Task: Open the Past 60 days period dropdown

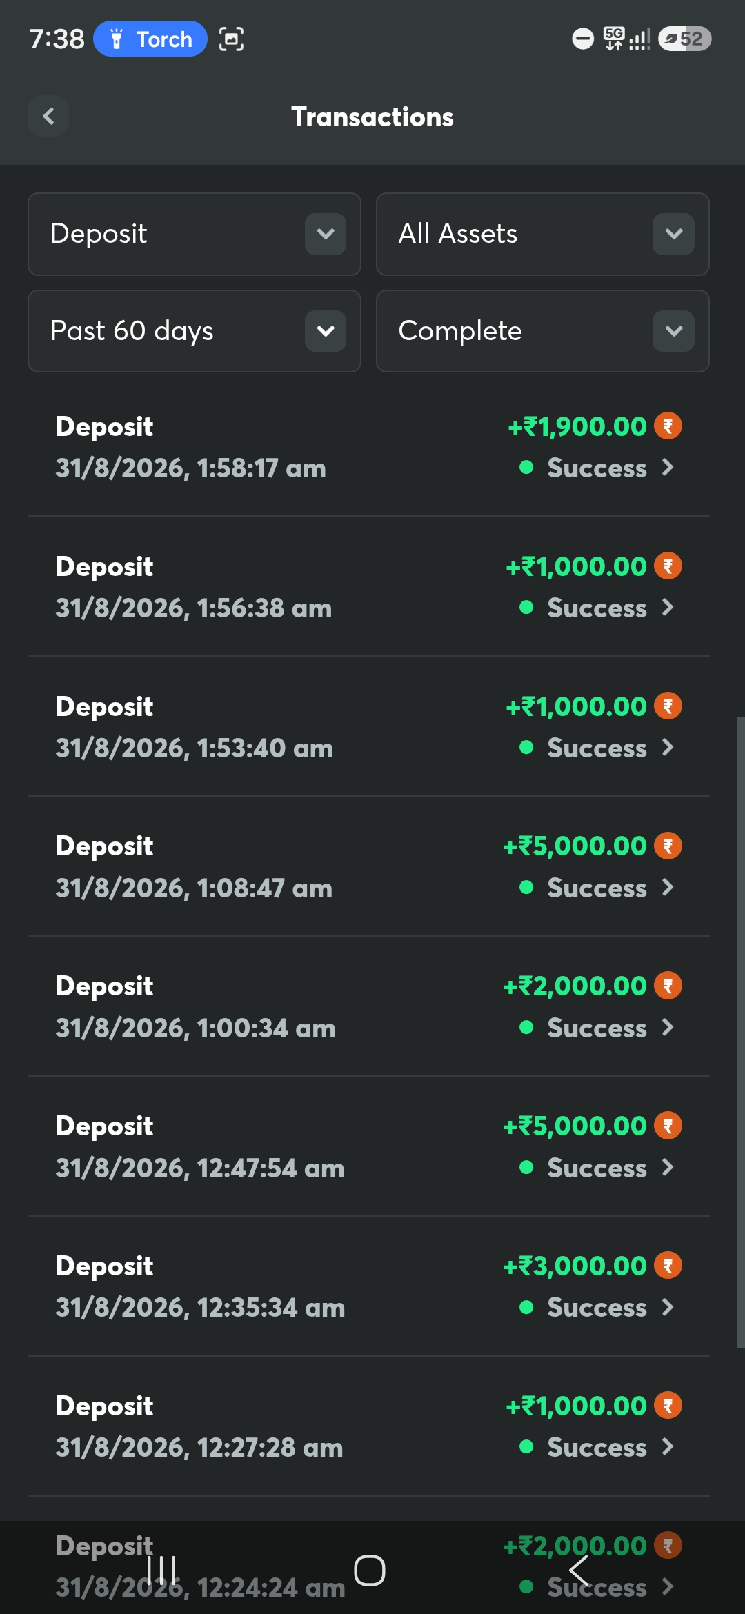Action: (x=195, y=331)
